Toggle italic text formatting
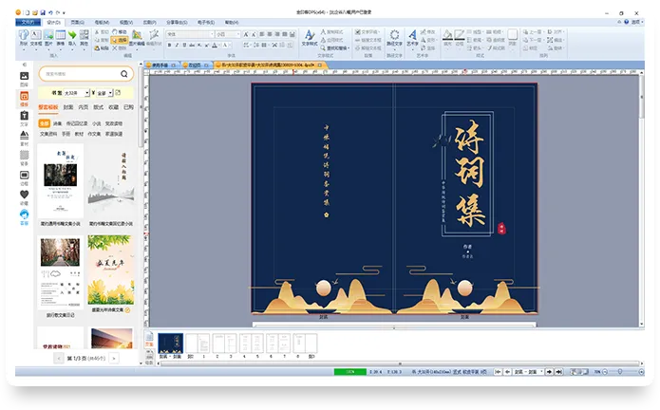Viewport: 660px width, 410px height. (178, 43)
